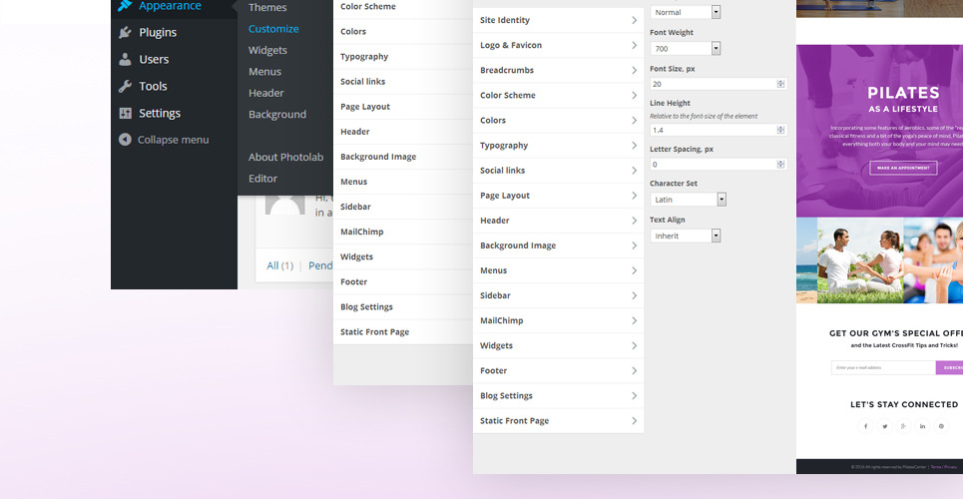Click the Font Size stepper arrows
Screen dimensions: 963x499
[780, 84]
